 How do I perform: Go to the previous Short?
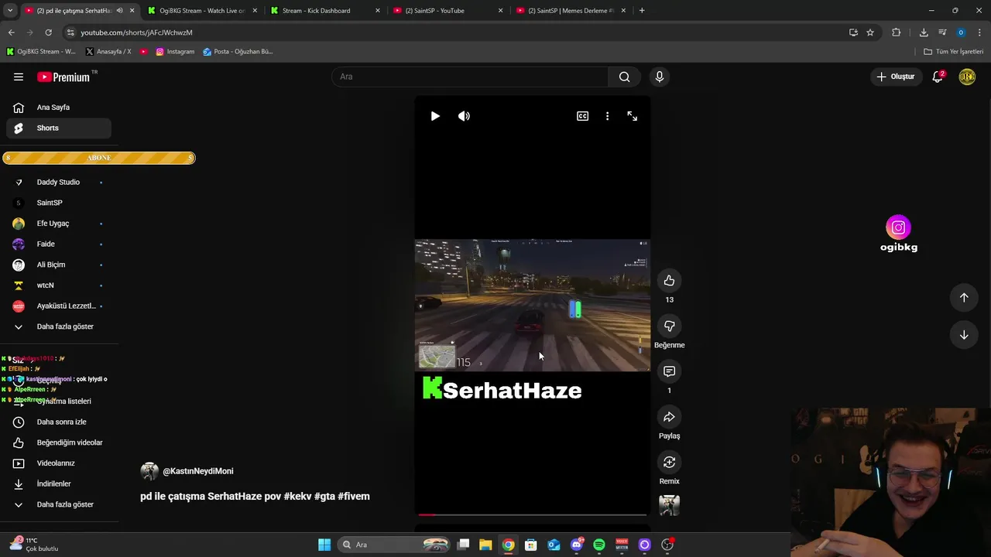coord(964,298)
